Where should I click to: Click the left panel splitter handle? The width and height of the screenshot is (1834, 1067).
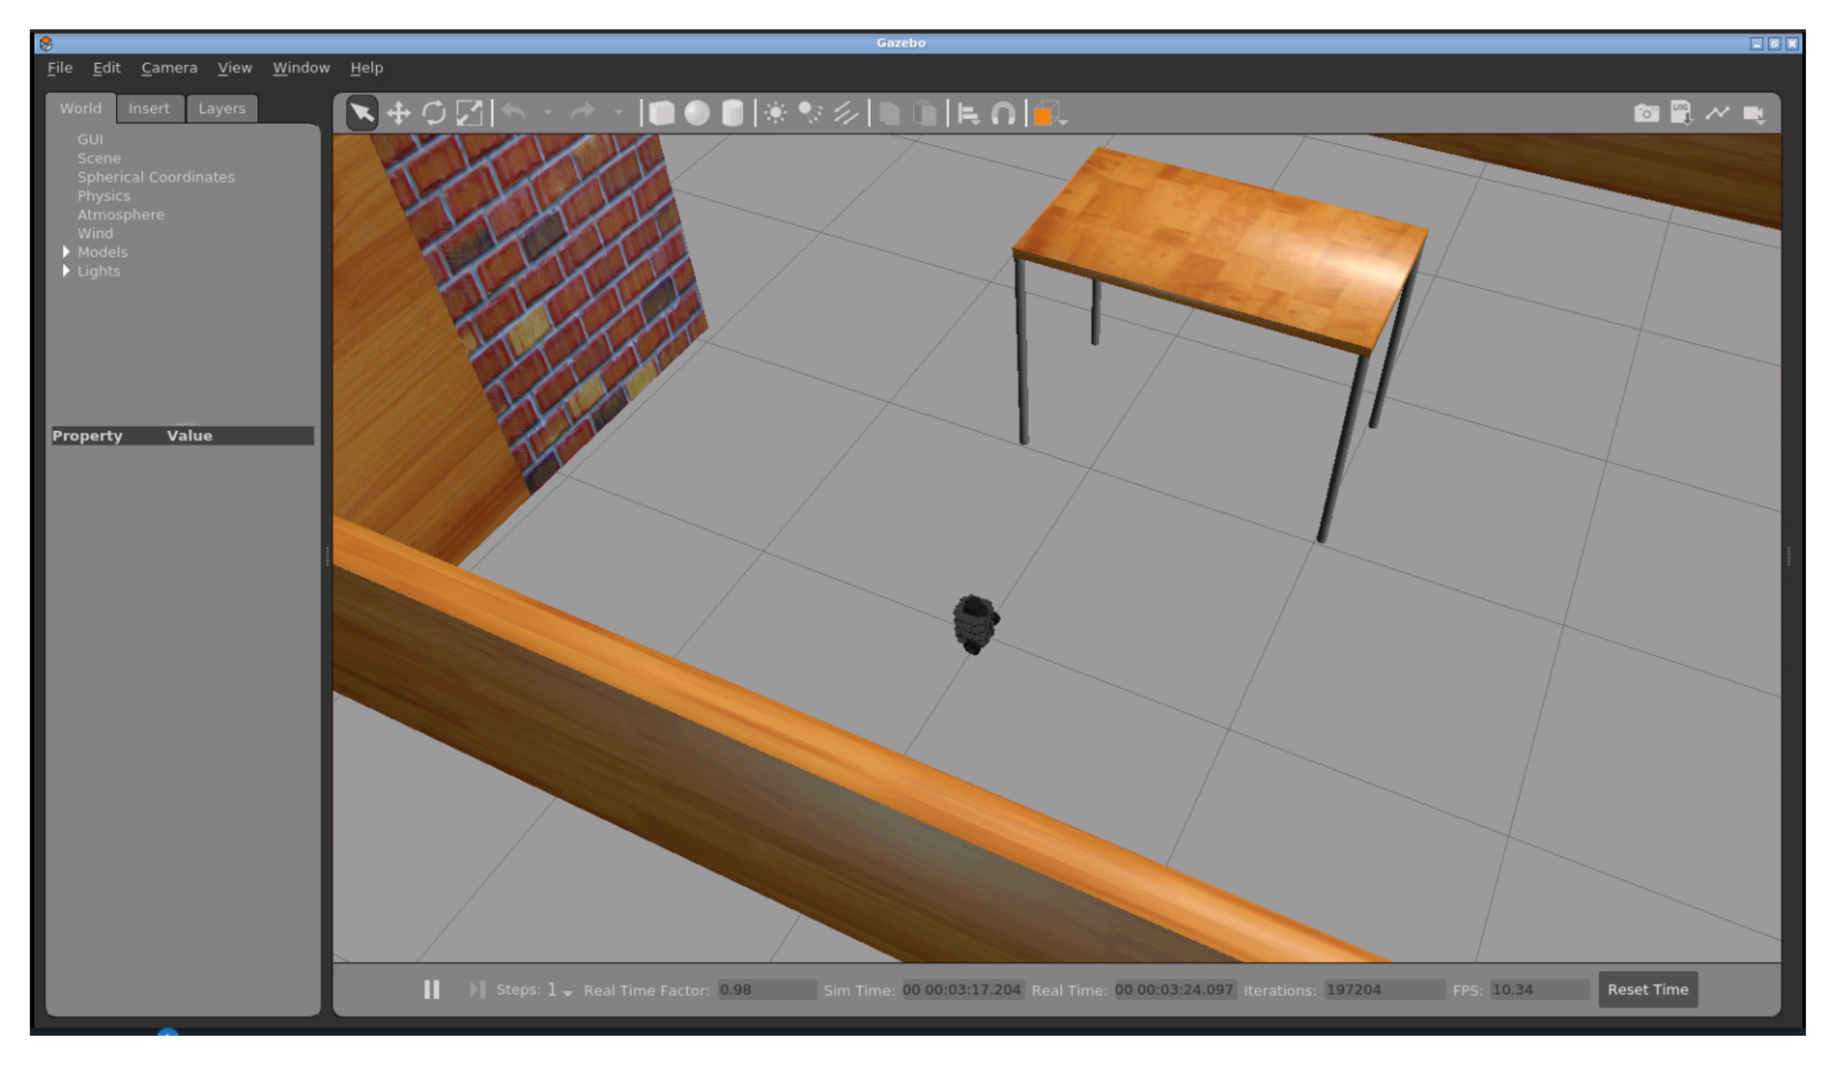pos(327,556)
